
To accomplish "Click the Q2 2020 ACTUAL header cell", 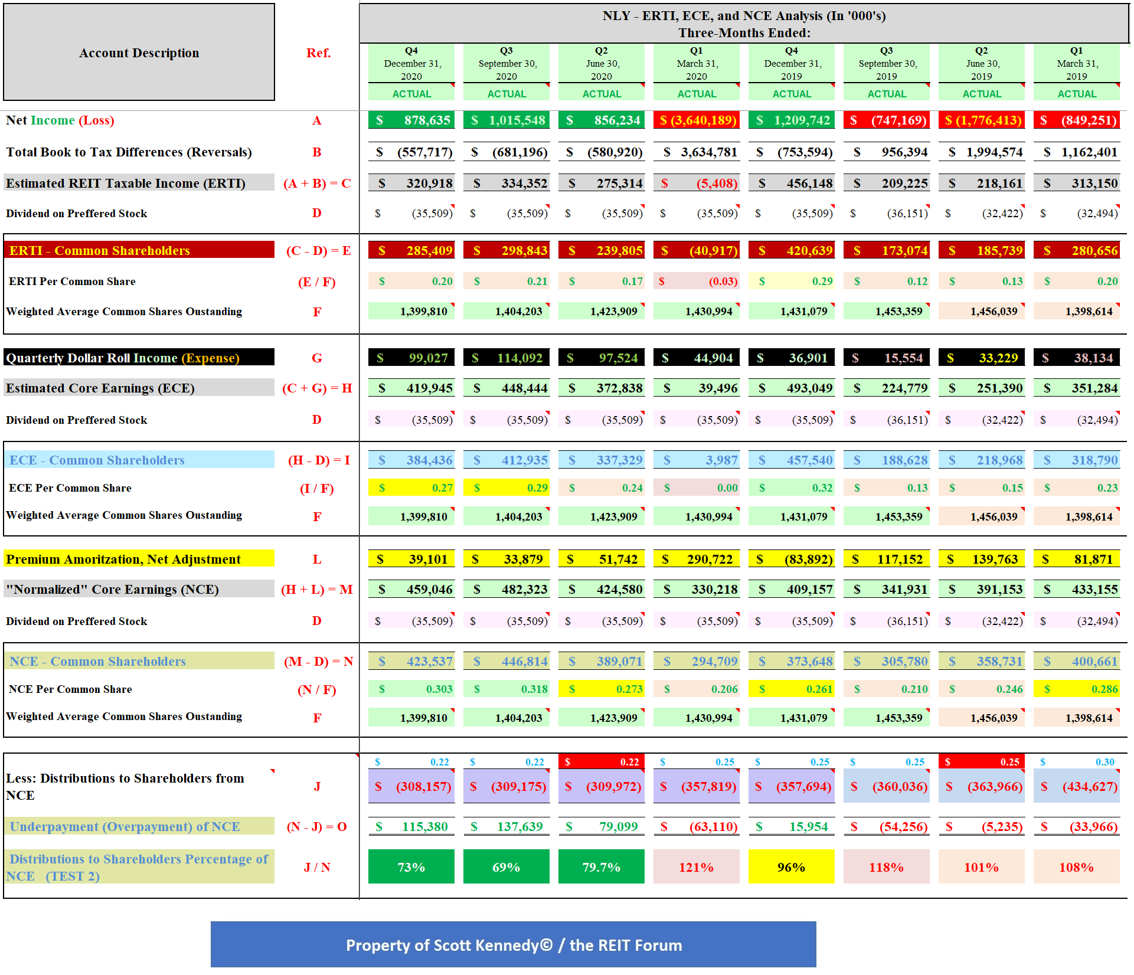I will [602, 94].
